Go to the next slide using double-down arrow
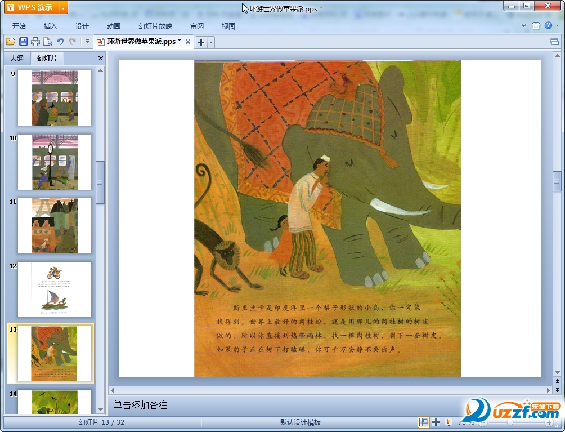565x432 pixels. pyautogui.click(x=557, y=389)
